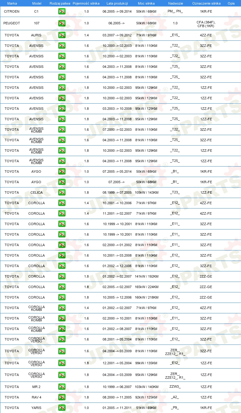Click the Moc silnika column header

pos(146,3)
